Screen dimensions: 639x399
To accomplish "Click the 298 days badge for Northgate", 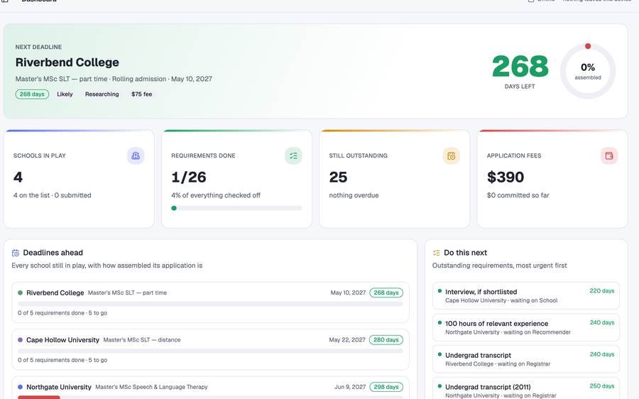I will click(x=386, y=387).
